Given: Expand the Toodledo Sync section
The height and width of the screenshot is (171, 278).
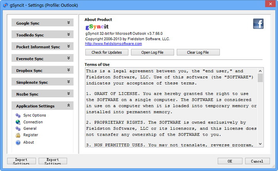Looking at the screenshot, I should pos(68,35).
